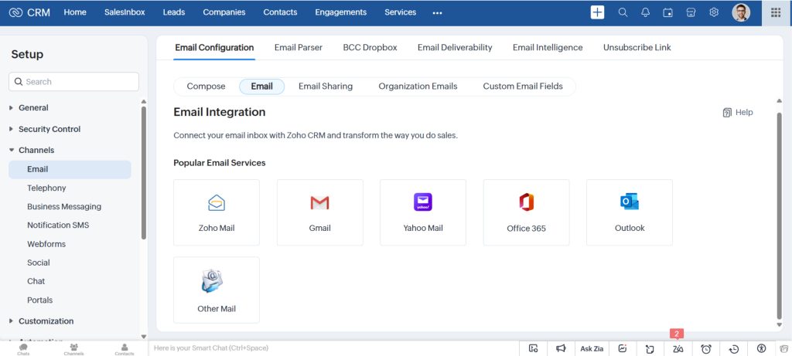Screen dimensions: 792x356
Task: Open Telephony in the Setup sidebar
Action: pos(46,188)
